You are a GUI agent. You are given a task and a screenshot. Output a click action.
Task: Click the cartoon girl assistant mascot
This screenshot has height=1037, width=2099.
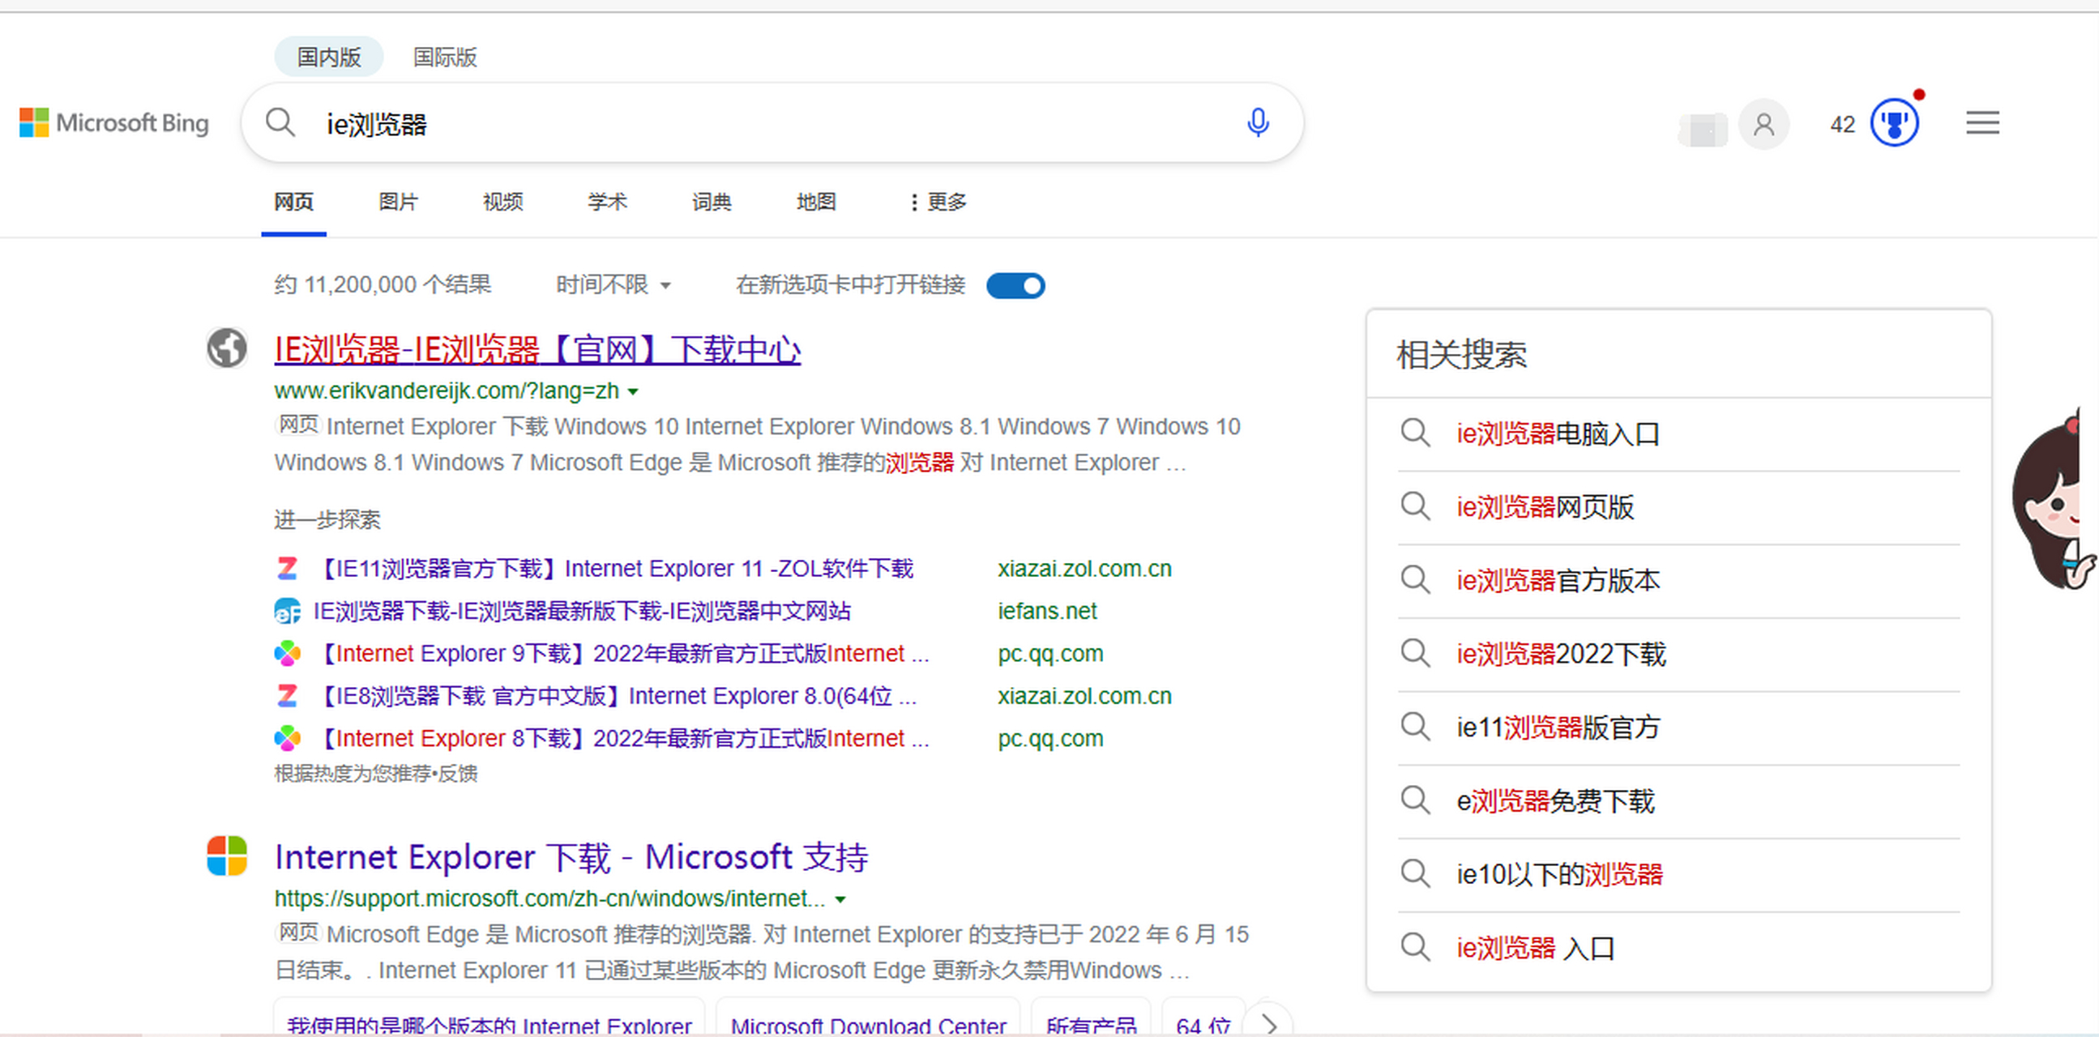pyautogui.click(x=2054, y=498)
